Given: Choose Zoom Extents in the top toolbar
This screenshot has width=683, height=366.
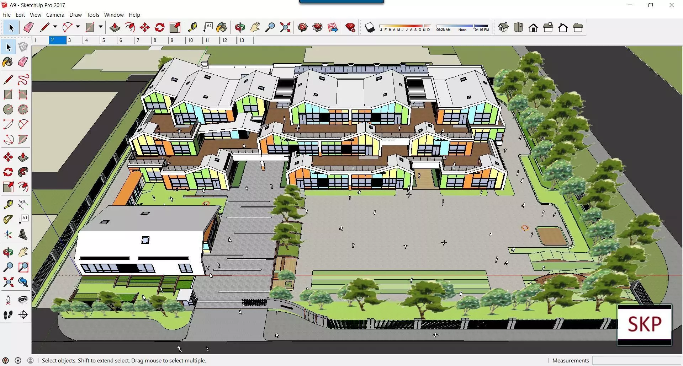Looking at the screenshot, I should tap(285, 27).
